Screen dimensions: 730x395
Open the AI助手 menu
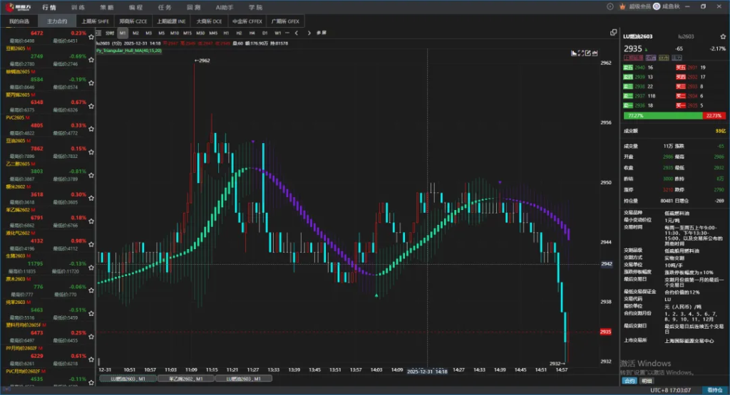[x=225, y=7]
